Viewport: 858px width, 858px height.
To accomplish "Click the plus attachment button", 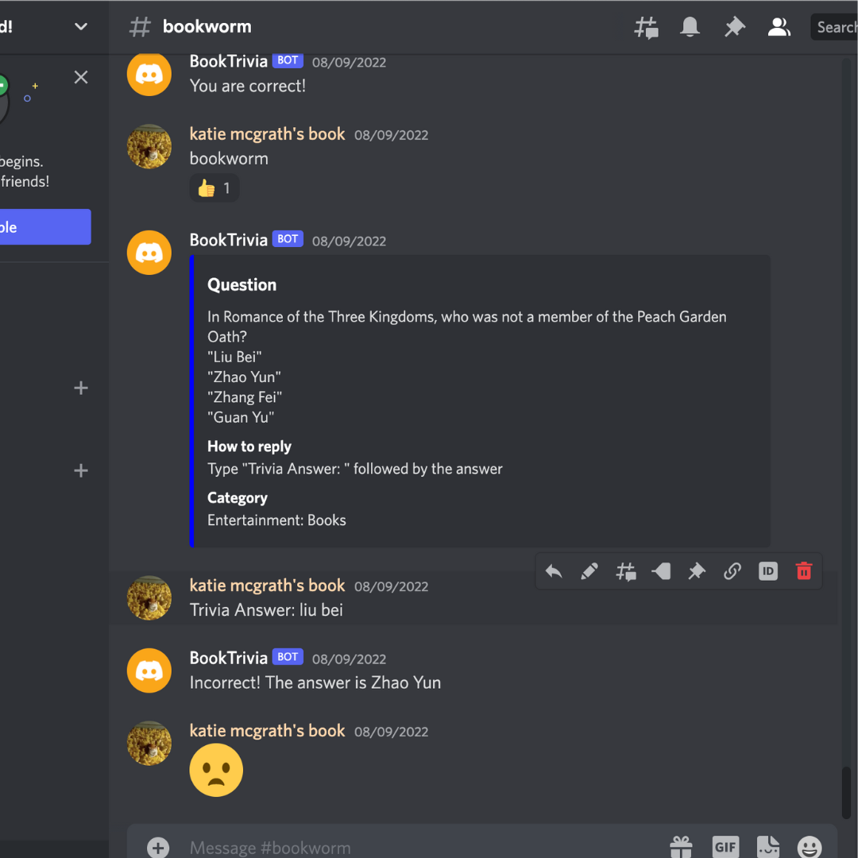I will click(x=158, y=848).
